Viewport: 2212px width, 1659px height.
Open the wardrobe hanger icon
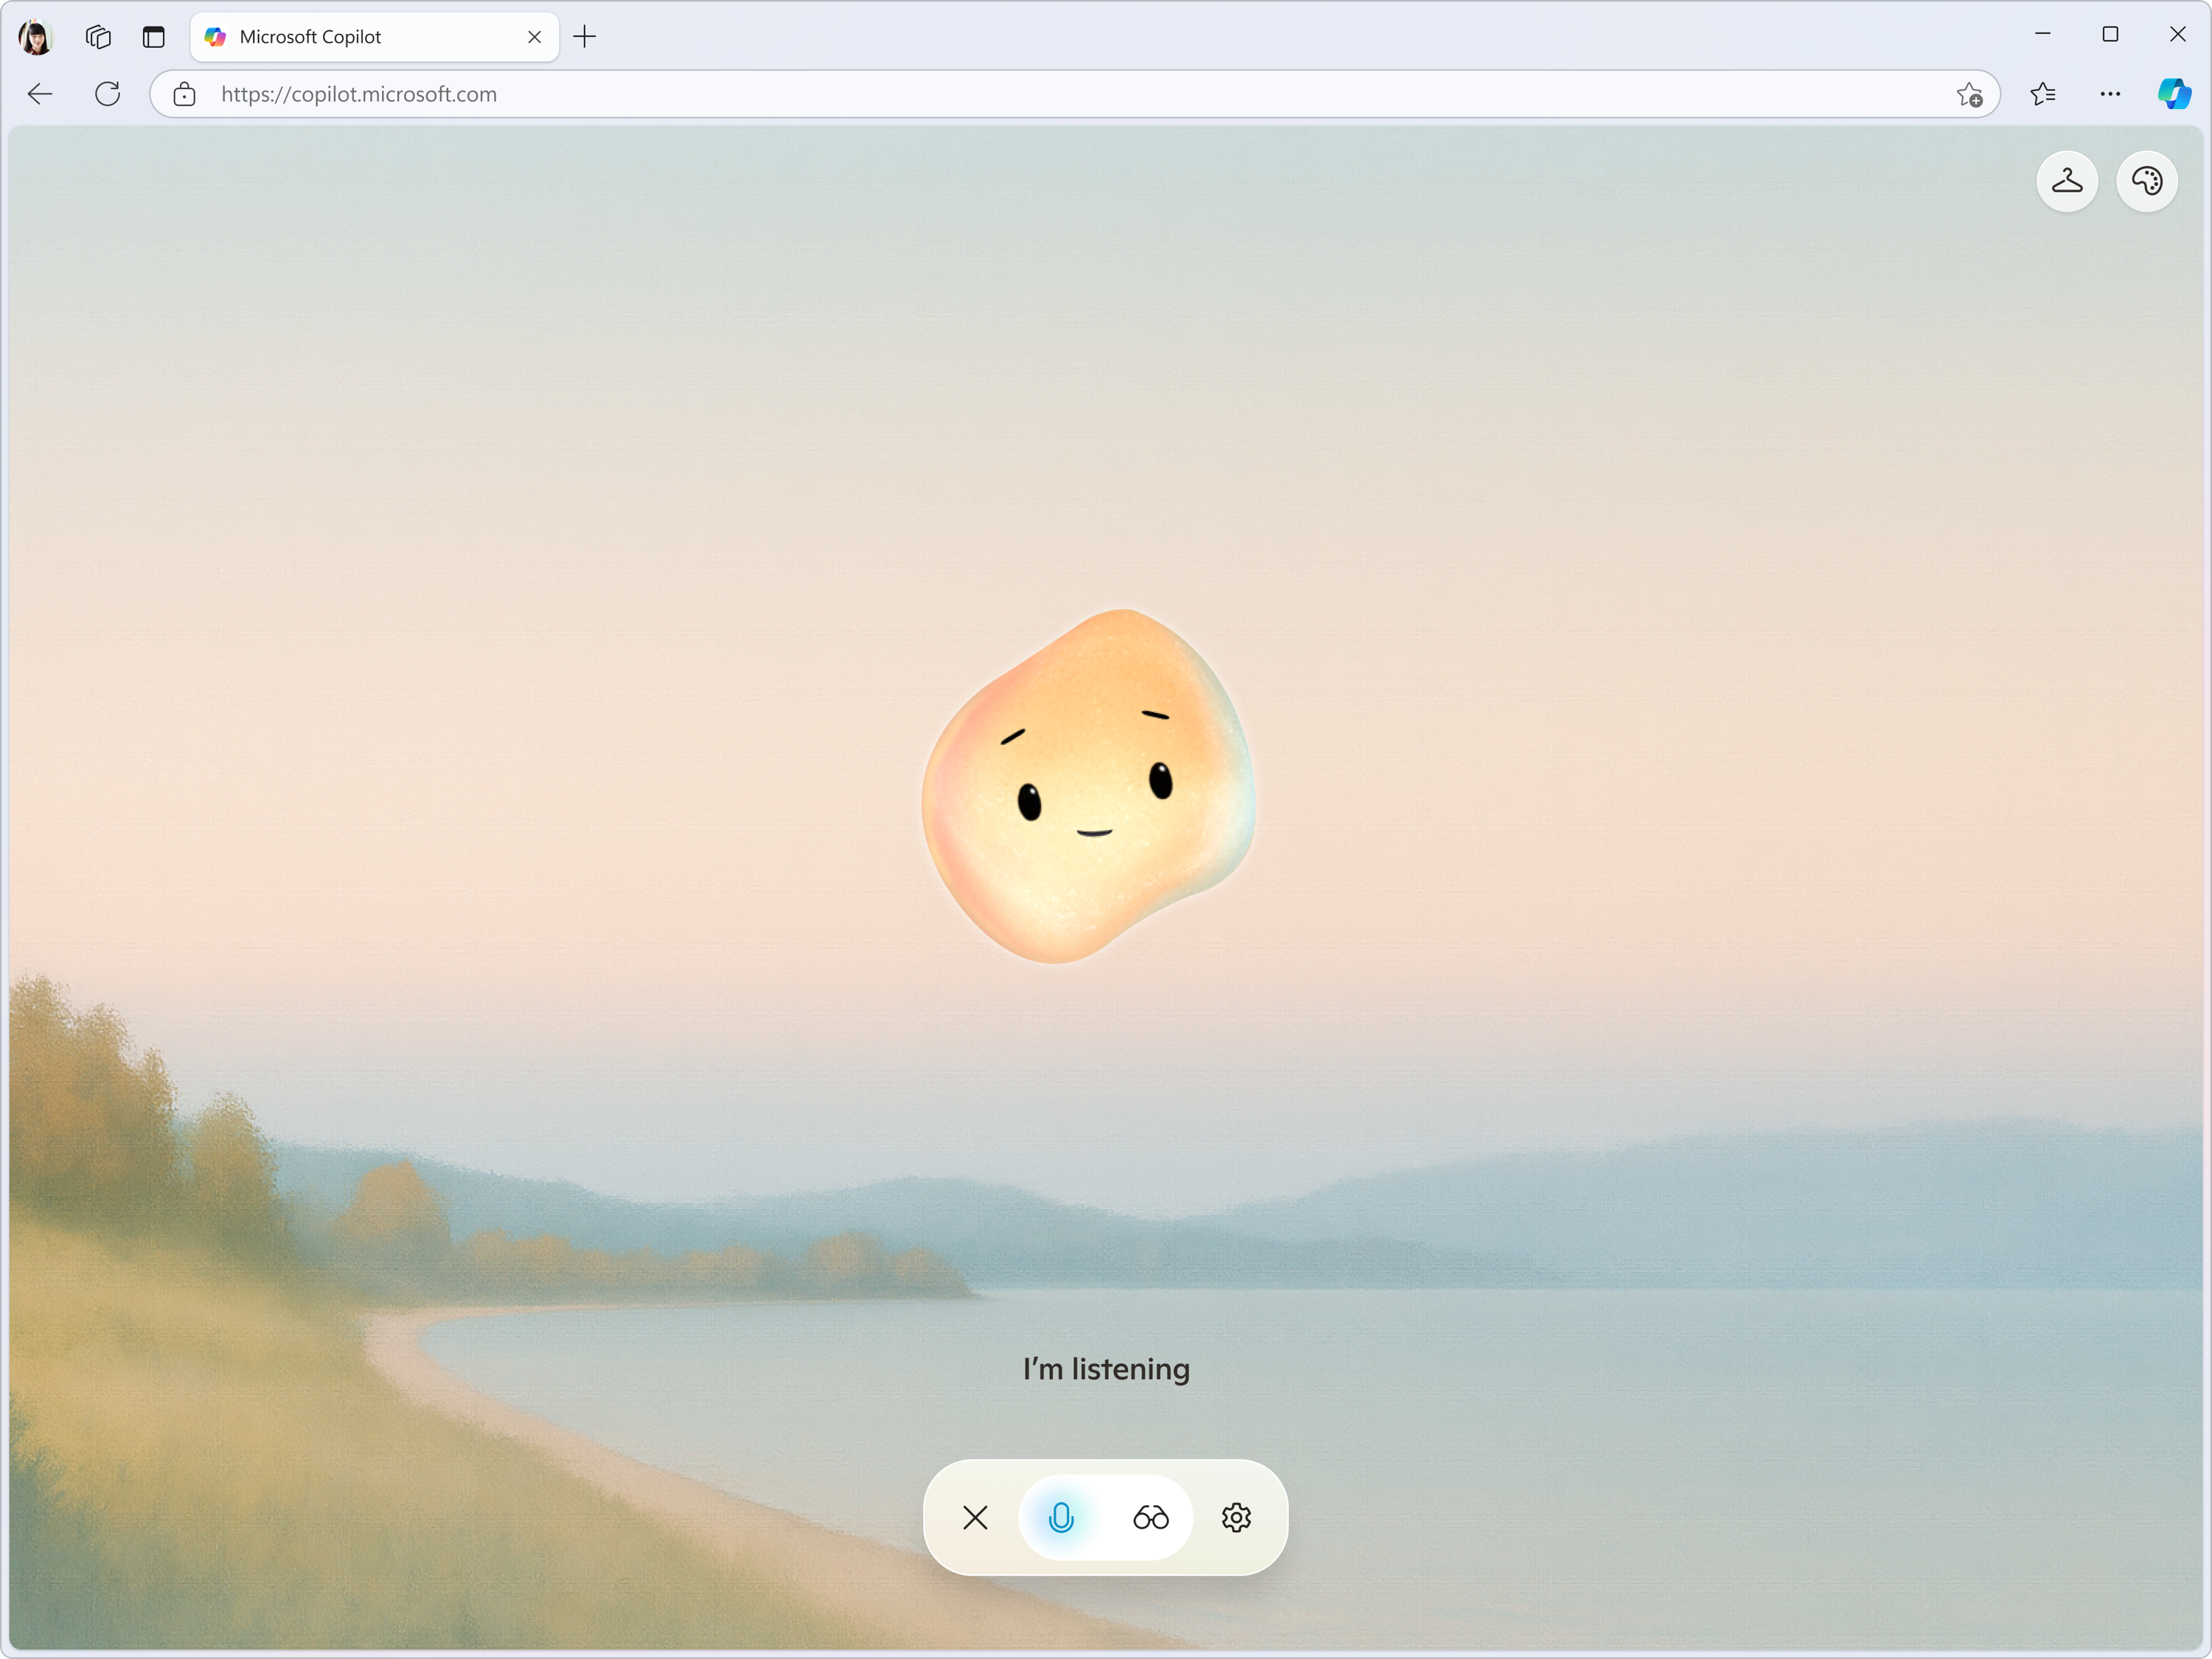[x=2066, y=181]
